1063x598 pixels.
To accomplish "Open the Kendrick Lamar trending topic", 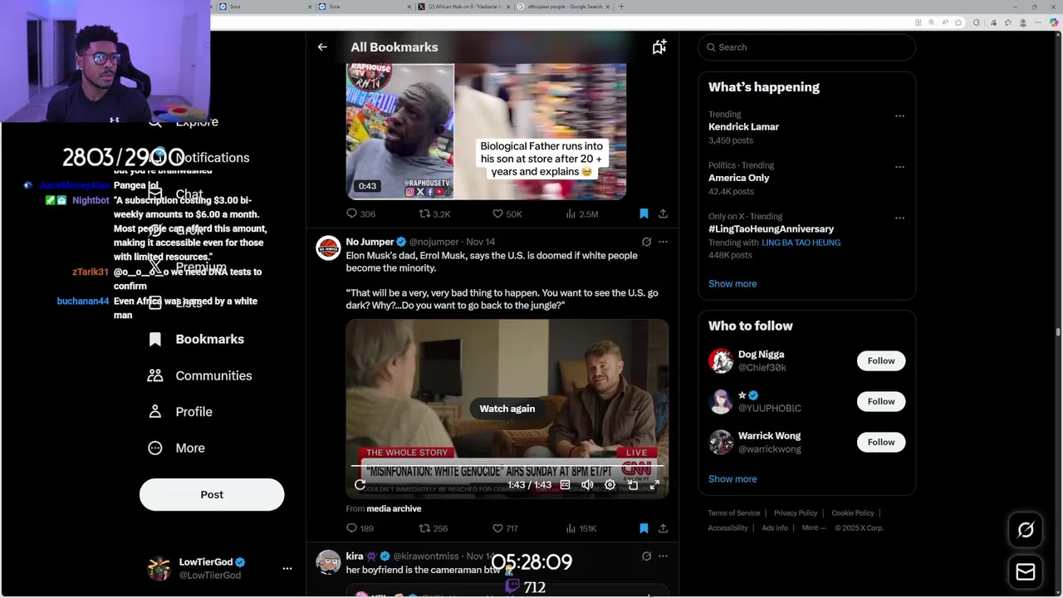I will tap(743, 127).
